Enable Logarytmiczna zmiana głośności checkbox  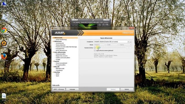(x=95, y=51)
